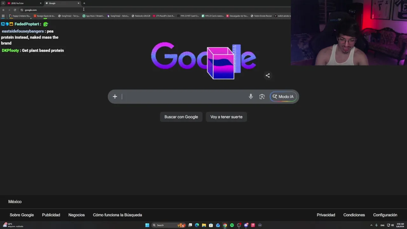Screen dimensions: 407x229
Task: Open Twitch Emote Resizer bookmark
Action: (261, 16)
